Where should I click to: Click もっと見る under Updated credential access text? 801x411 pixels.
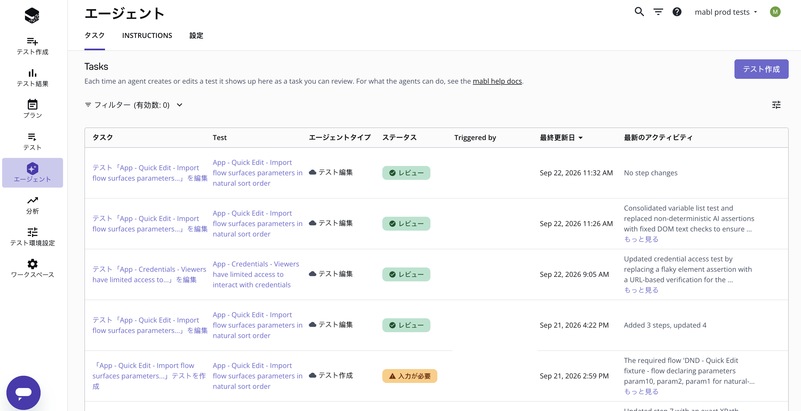click(x=641, y=290)
